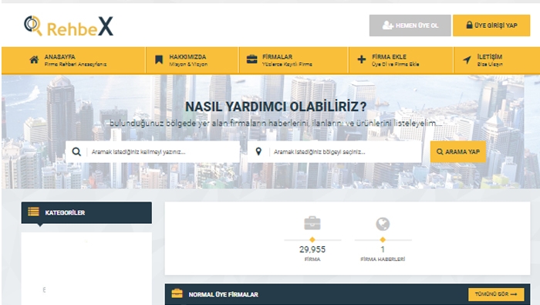Click the NASIL YARDIMCI OLABİLİRİZ heading
The width and height of the screenshot is (540, 305).
coord(275,107)
